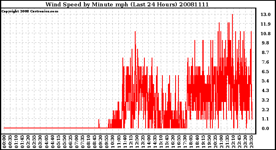This screenshot has width=276, height=150.
Task: Click the x-axis time label 11:05
Action: pos(118,142)
